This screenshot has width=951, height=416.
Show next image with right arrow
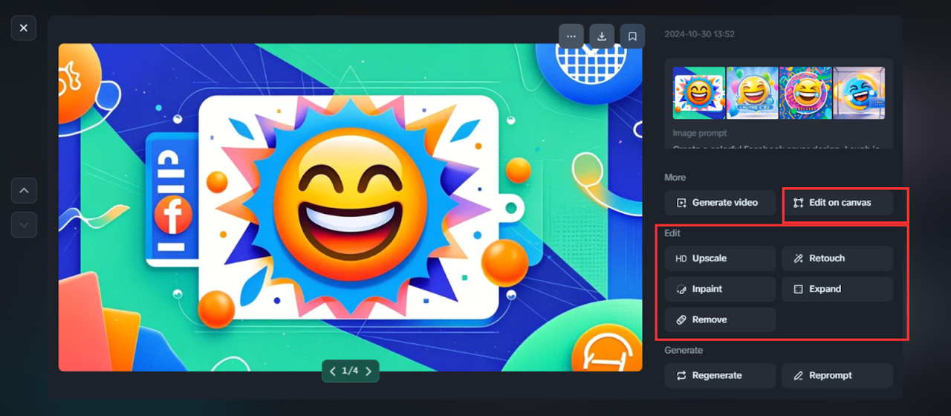(368, 371)
